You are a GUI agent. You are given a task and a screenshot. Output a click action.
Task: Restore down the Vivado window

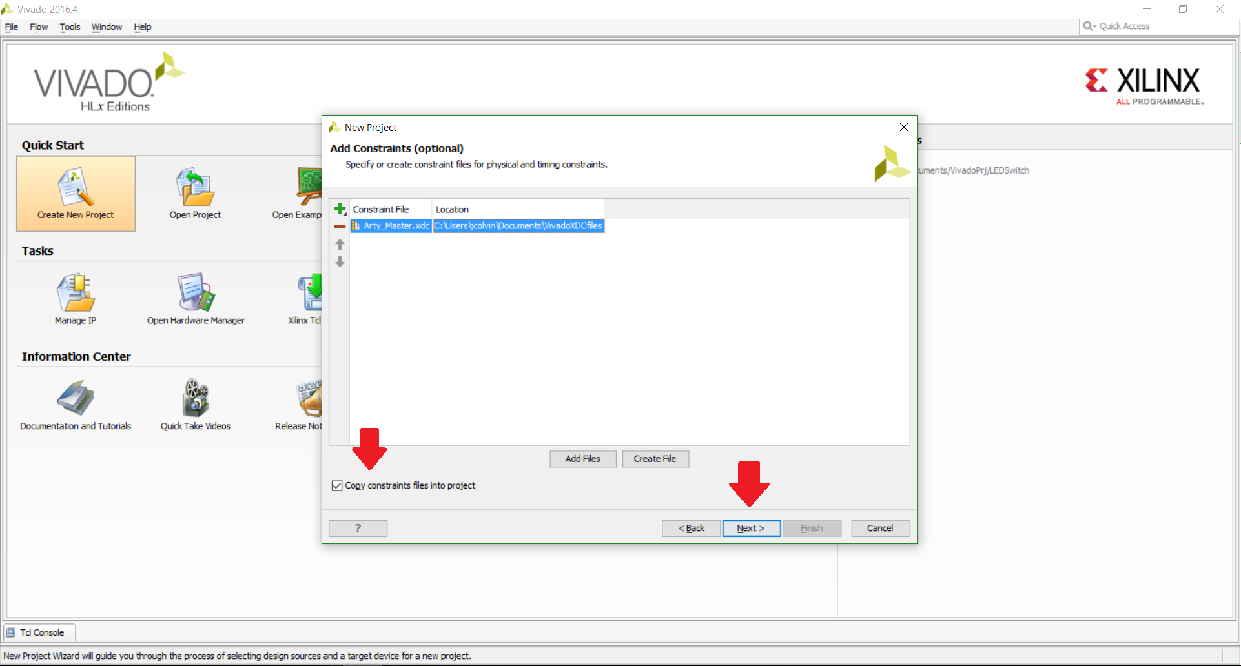click(1183, 9)
